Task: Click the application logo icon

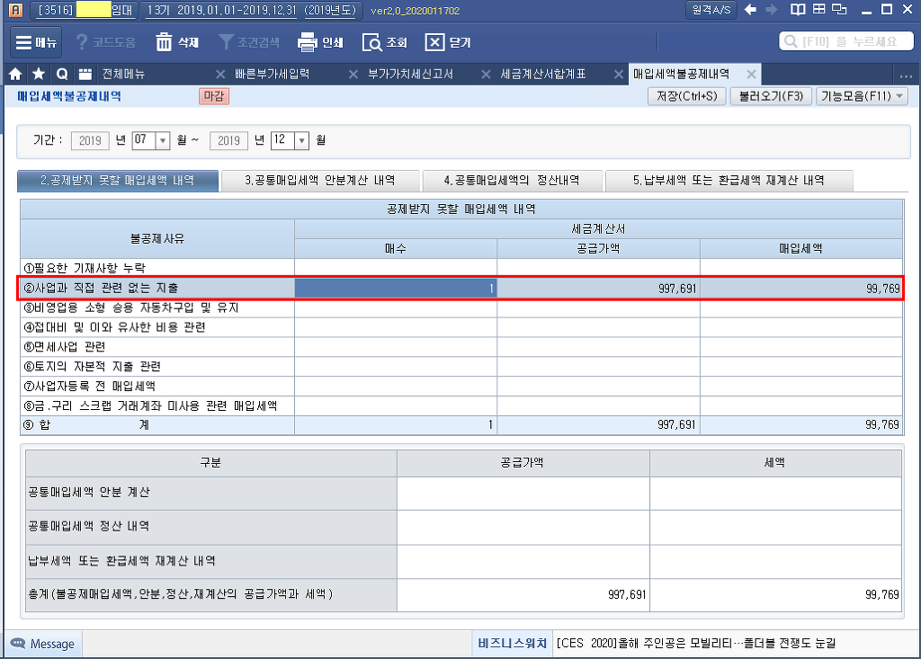Action: pyautogui.click(x=16, y=10)
